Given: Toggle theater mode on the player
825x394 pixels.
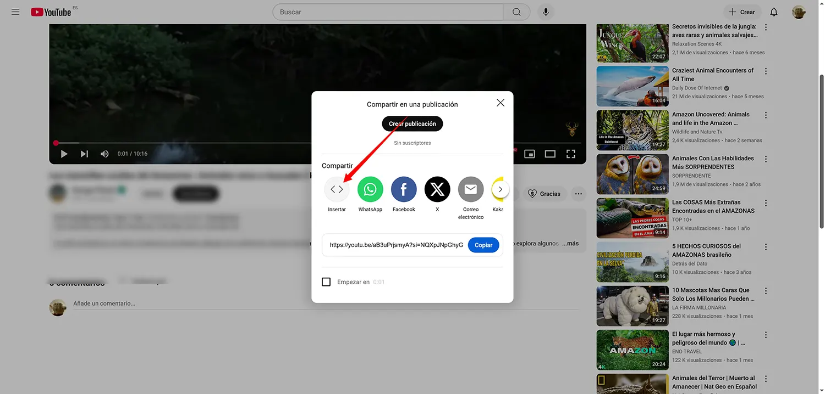Looking at the screenshot, I should click(550, 154).
